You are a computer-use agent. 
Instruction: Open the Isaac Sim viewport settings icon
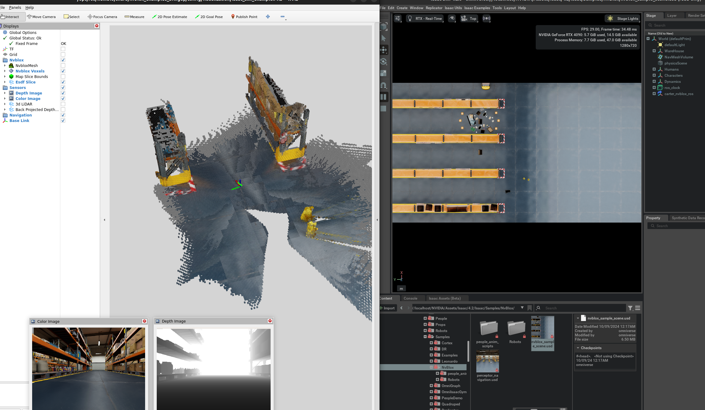tap(398, 18)
